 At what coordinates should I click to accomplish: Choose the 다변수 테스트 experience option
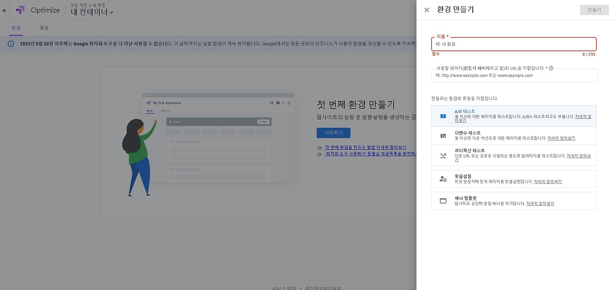click(x=490, y=135)
